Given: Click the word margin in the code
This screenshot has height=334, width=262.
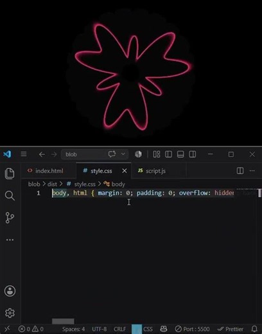Looking at the screenshot, I should tap(108, 193).
